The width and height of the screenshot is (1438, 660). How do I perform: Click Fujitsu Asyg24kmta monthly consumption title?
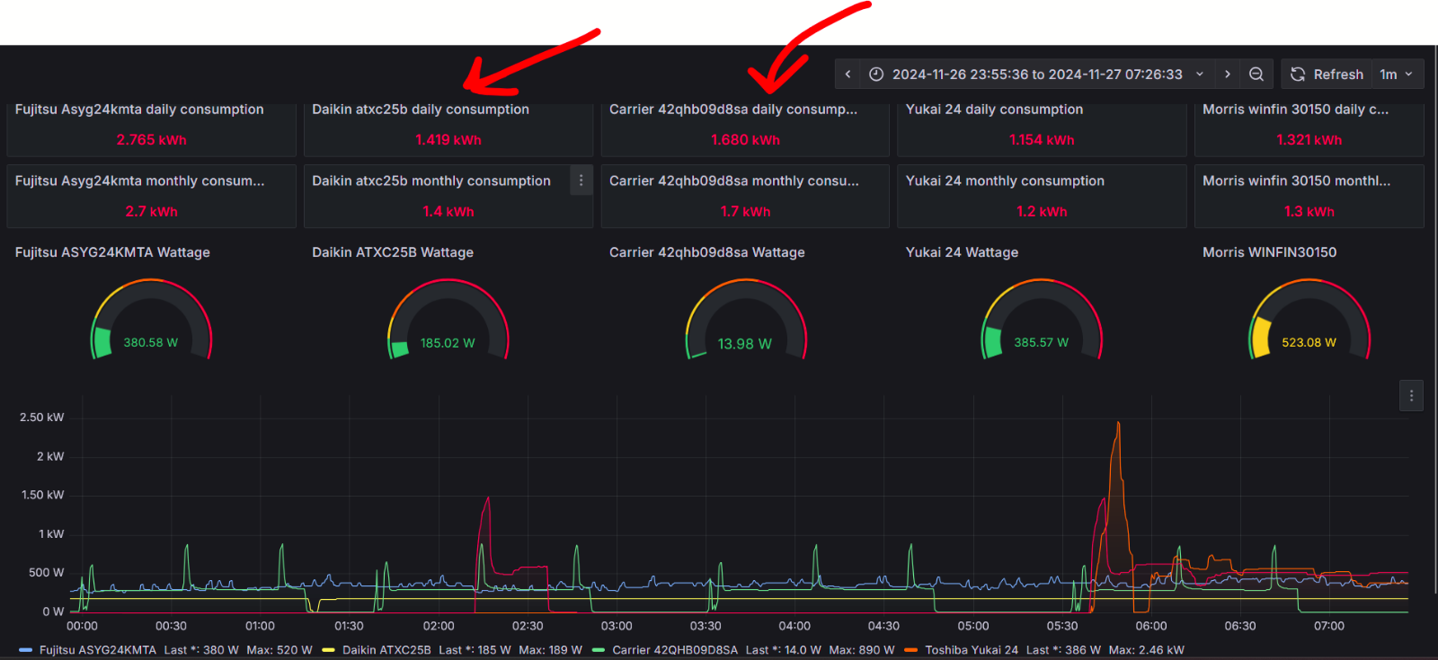[x=139, y=181]
